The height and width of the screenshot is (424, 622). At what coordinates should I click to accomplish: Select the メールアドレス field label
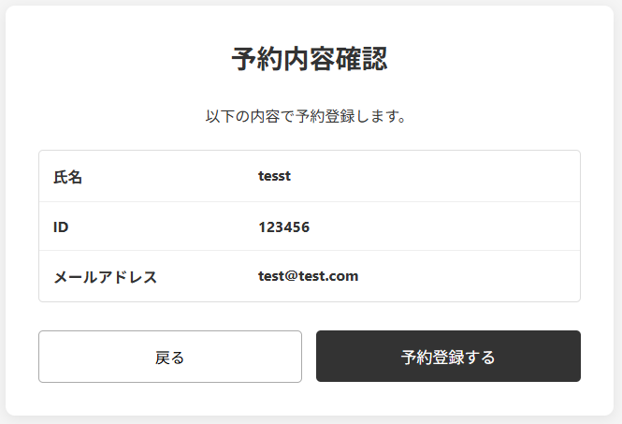(x=105, y=277)
